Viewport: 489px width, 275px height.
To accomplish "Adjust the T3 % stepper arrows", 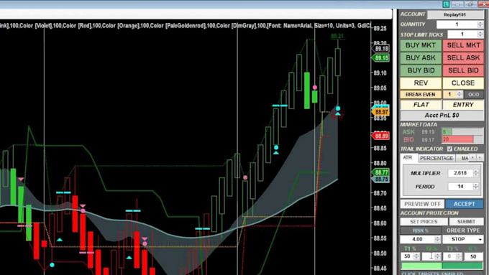I will pos(459,256).
